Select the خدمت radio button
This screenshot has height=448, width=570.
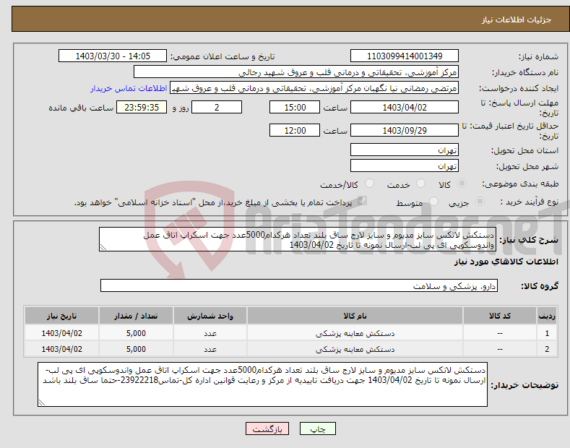[420, 184]
